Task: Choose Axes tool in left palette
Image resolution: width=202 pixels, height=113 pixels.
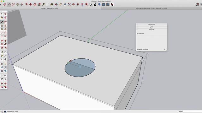Action: (x=2, y=59)
